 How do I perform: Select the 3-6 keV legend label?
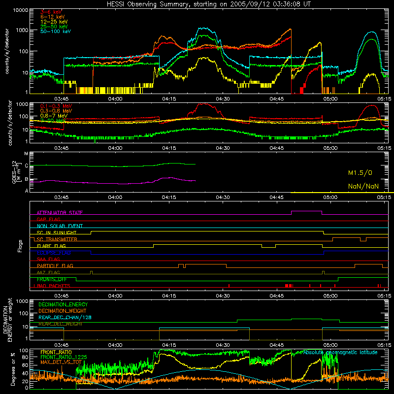51,12
